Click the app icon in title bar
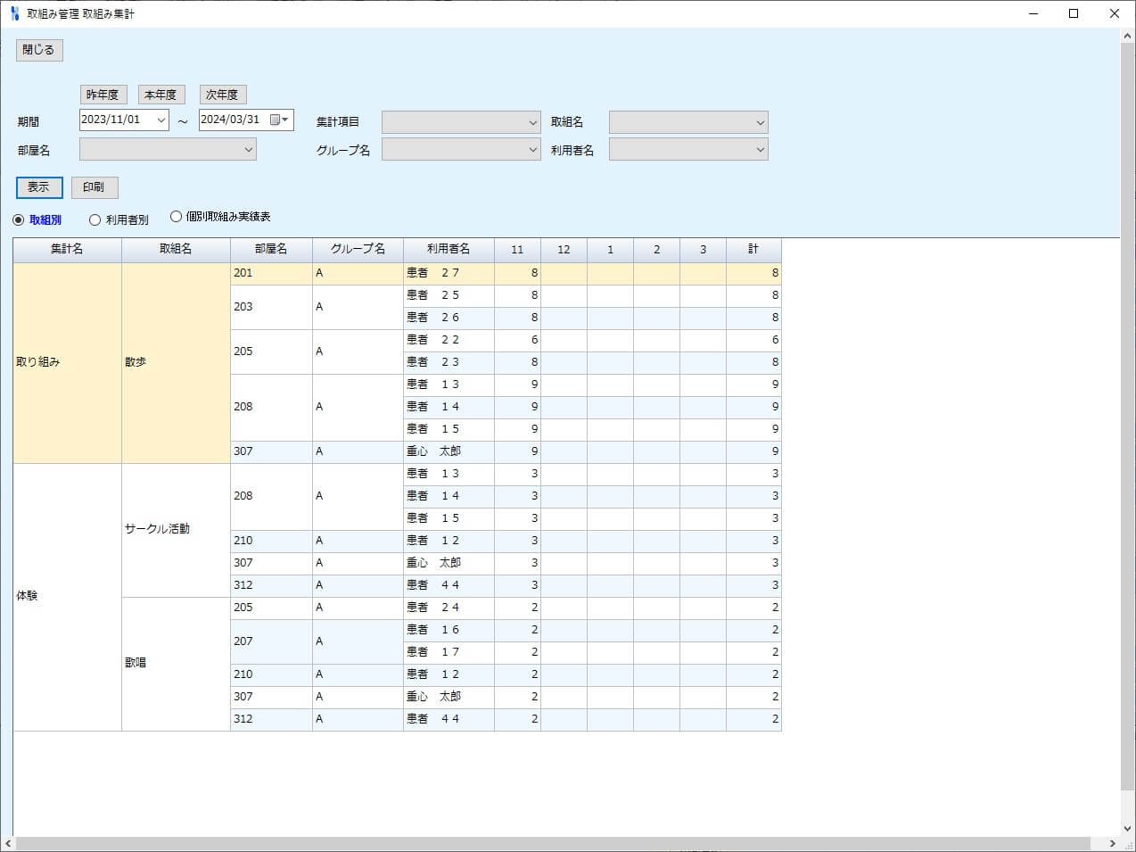This screenshot has width=1136, height=852. [x=14, y=13]
